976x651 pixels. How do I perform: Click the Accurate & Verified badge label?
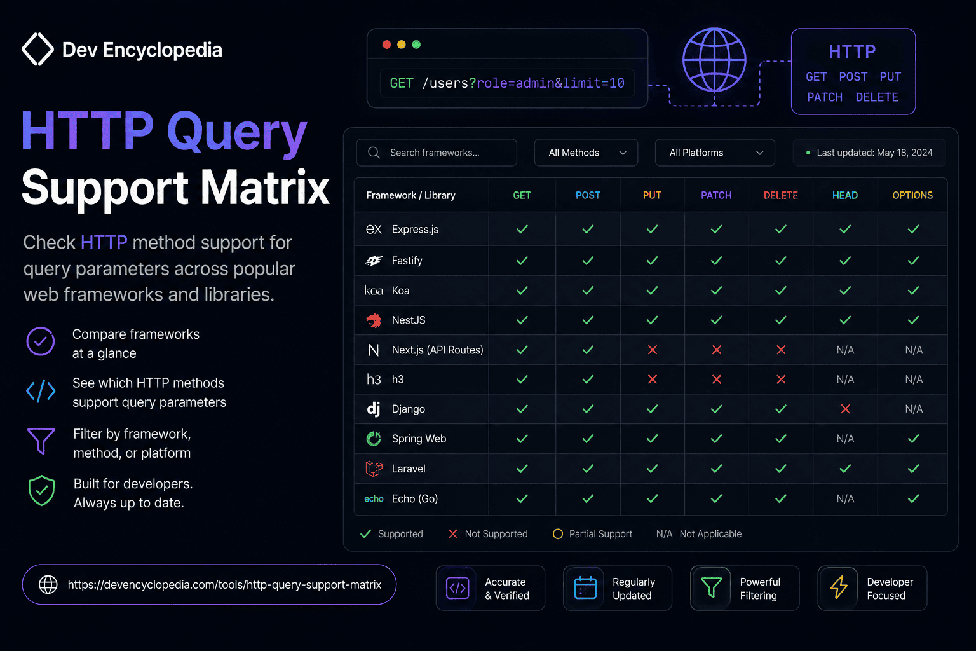[x=507, y=589]
